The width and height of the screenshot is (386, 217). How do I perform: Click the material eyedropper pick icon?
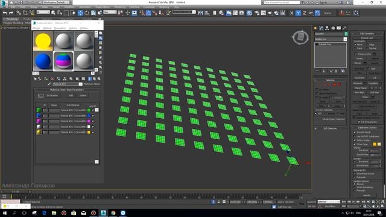[x=49, y=84]
